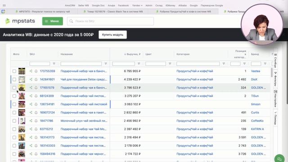288x162 pixels.
Task: Open Настройки side panel
Action: 275,99
